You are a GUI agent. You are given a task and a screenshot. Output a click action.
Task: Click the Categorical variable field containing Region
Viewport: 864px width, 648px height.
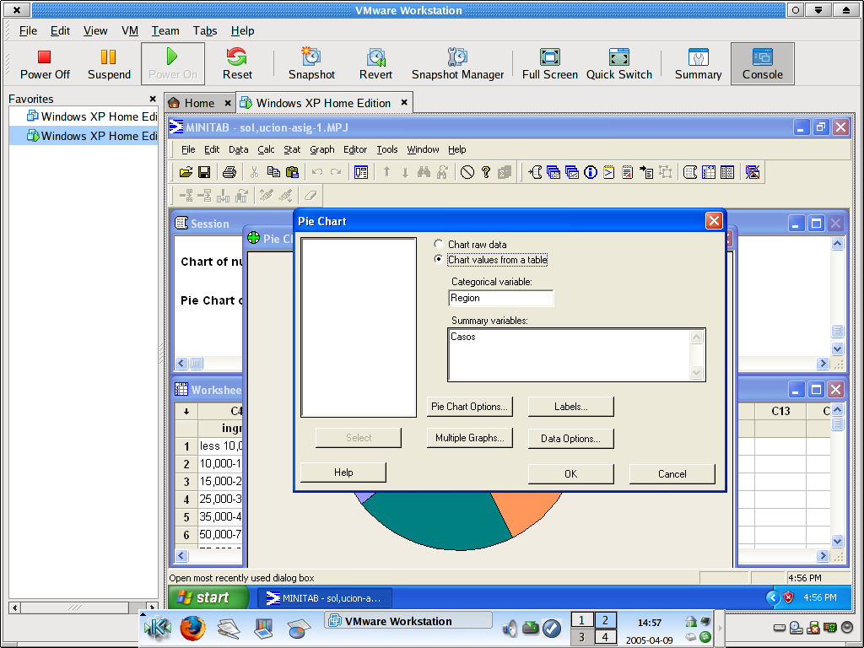click(x=501, y=298)
